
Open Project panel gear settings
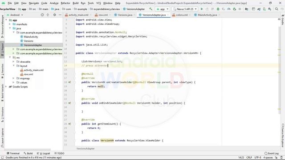click(x=54, y=15)
